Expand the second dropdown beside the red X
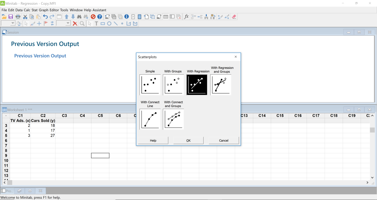This screenshot has height=200, width=377. (x=68, y=24)
